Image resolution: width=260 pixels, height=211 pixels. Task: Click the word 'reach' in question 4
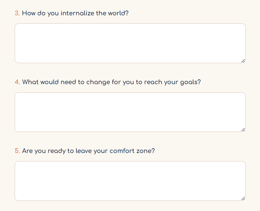153,82
